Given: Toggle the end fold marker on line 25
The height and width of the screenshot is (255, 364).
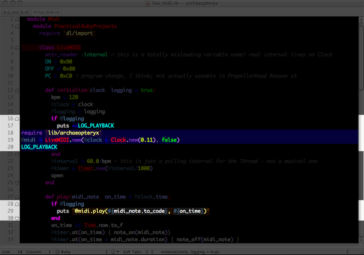Looking at the screenshot, I should coord(17,183).
